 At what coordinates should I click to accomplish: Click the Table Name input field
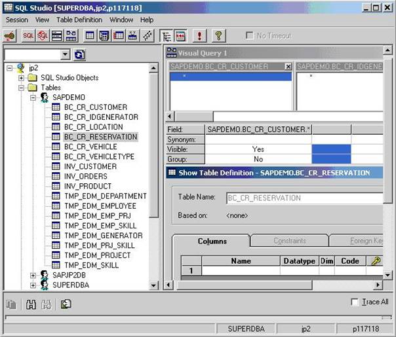point(304,198)
